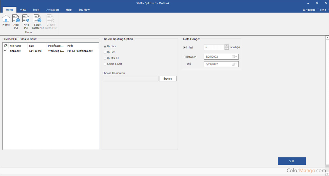The height and width of the screenshot is (176, 329).
Task: Open calendar picker for the 'and' end date
Action: [234, 64]
